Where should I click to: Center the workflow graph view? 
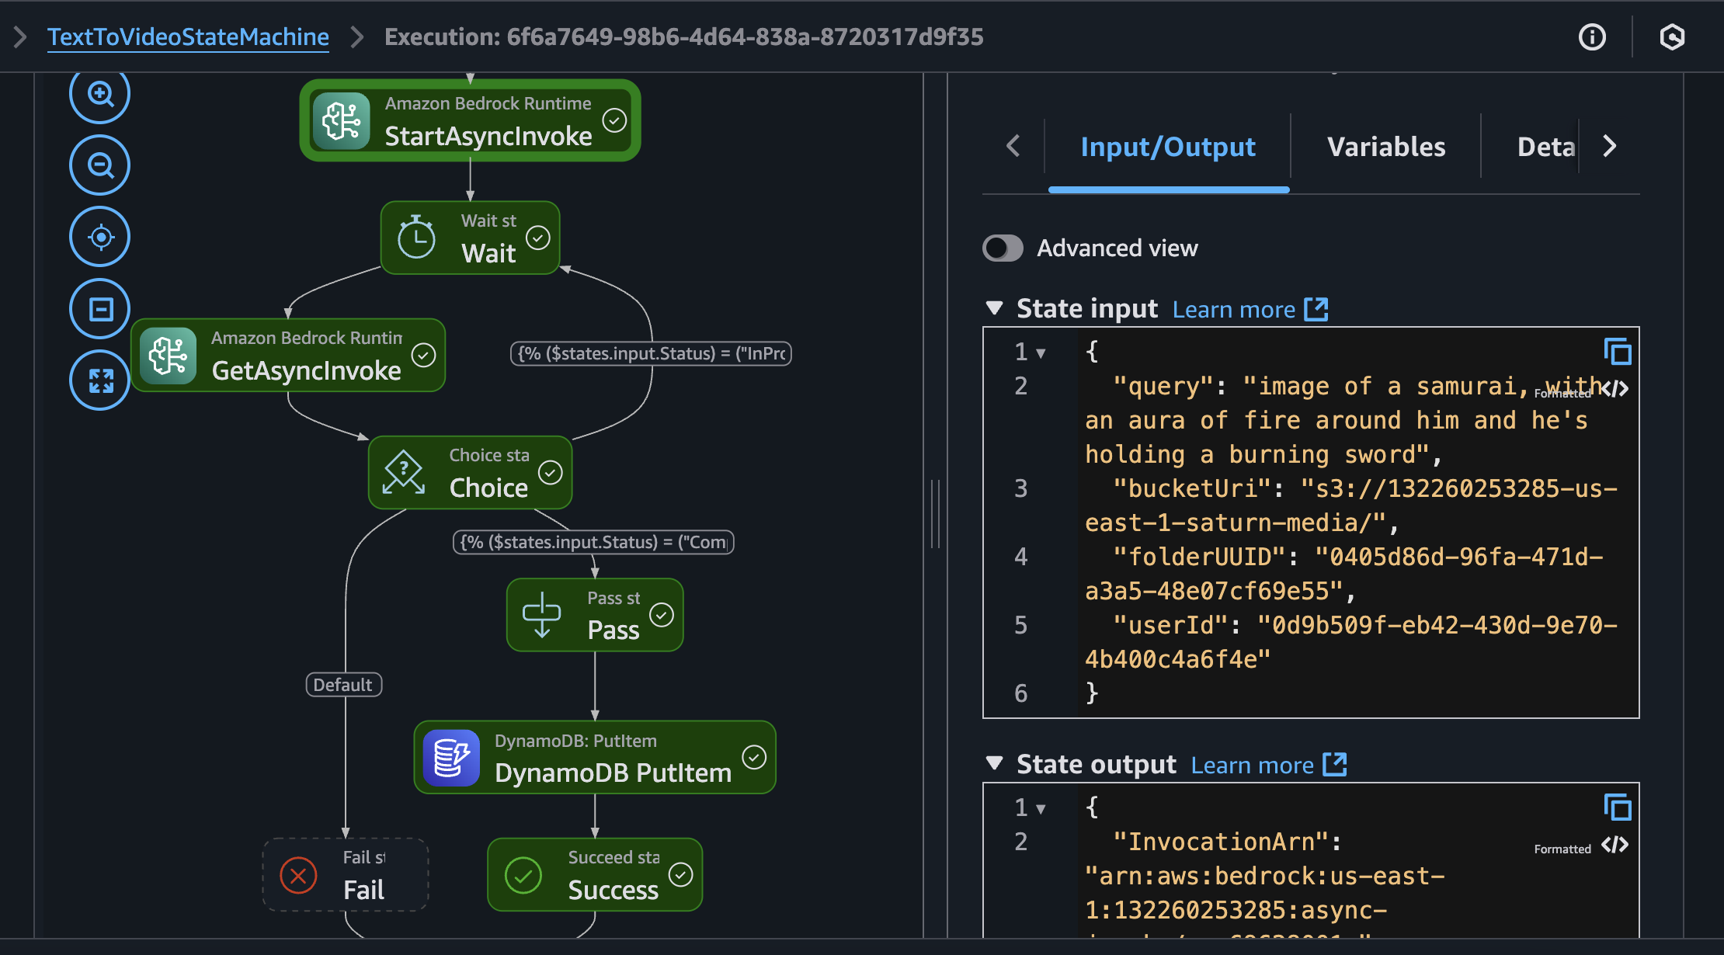tap(99, 237)
